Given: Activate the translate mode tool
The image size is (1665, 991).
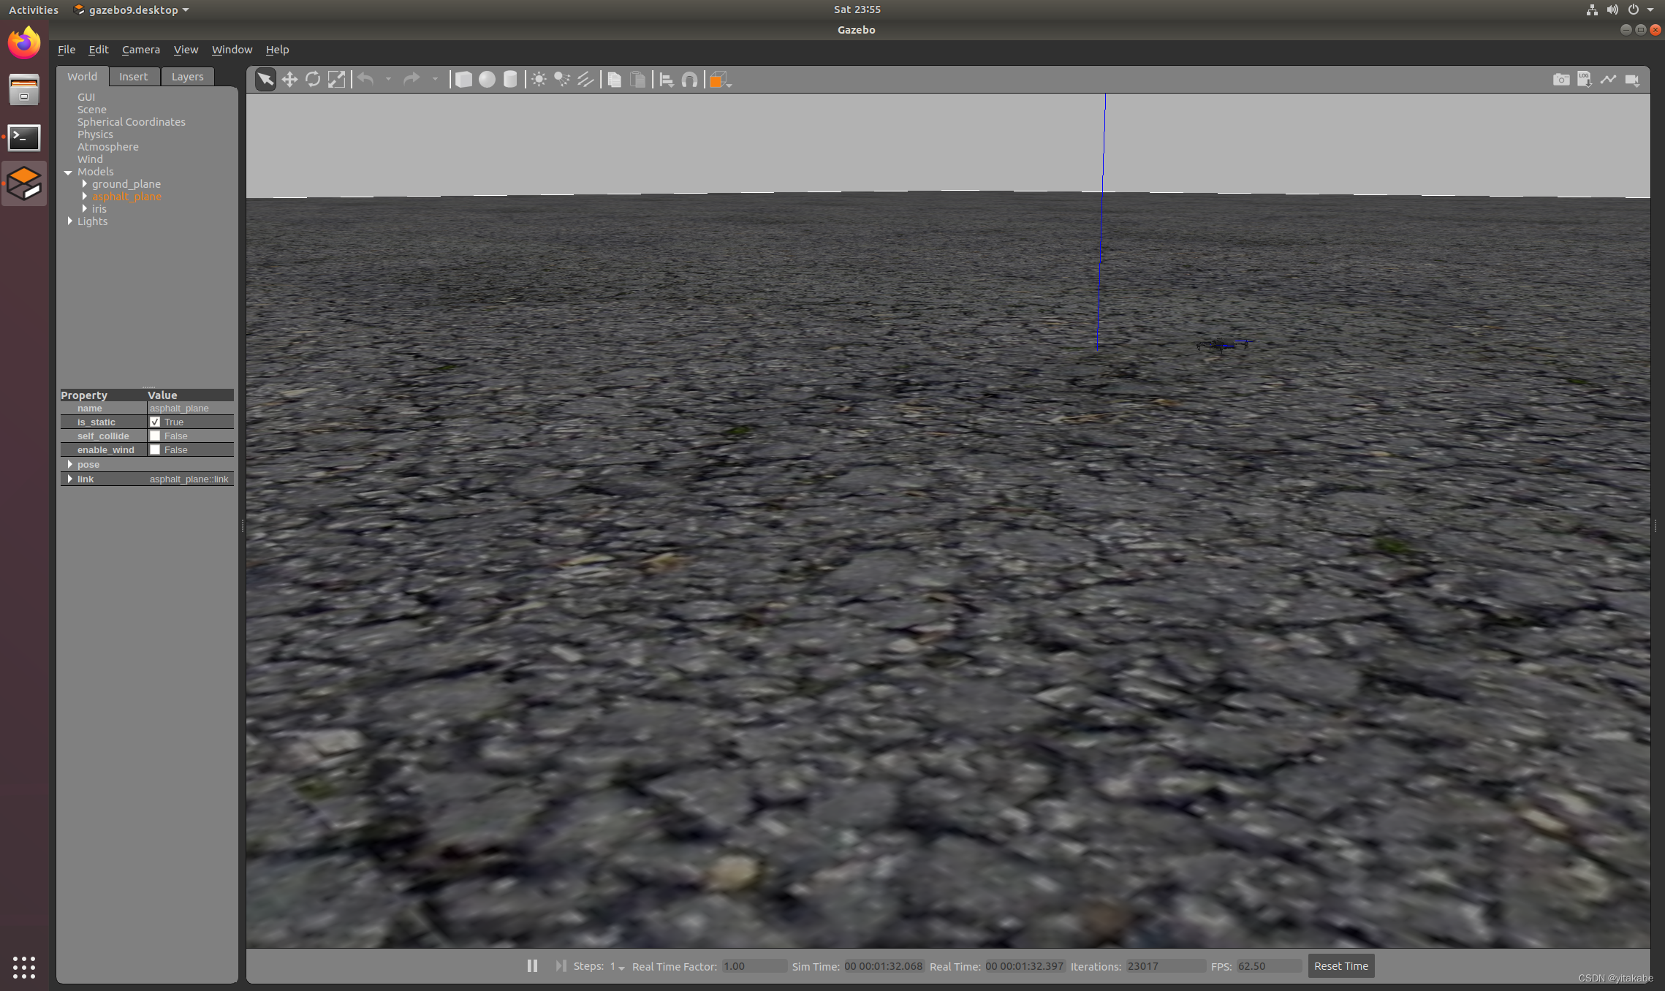Looking at the screenshot, I should [x=289, y=80].
